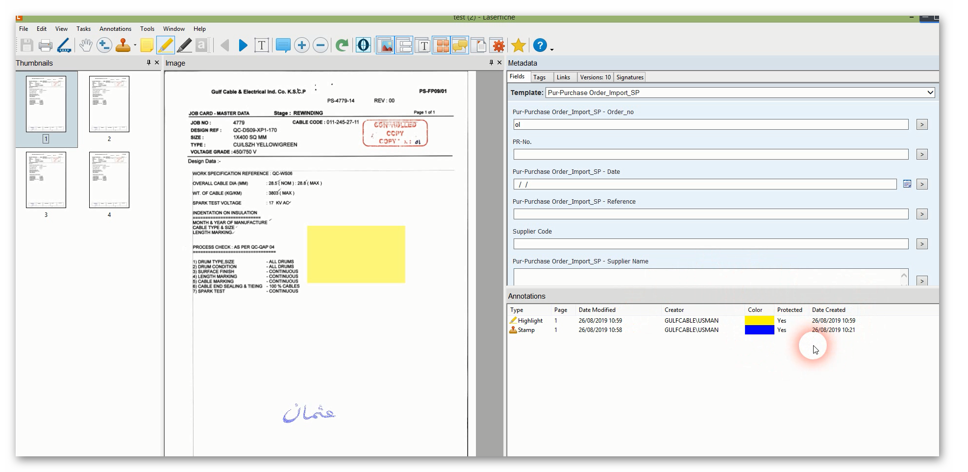Select the black Redaction marker tool

[x=184, y=46]
